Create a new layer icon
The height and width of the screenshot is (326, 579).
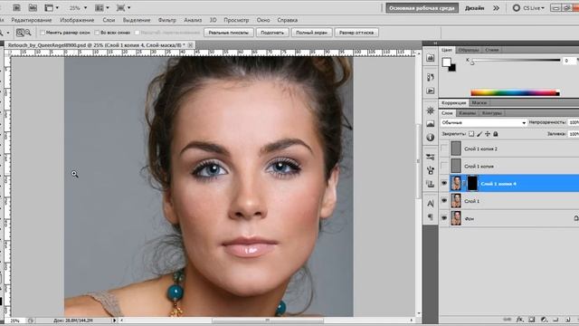pos(567,320)
